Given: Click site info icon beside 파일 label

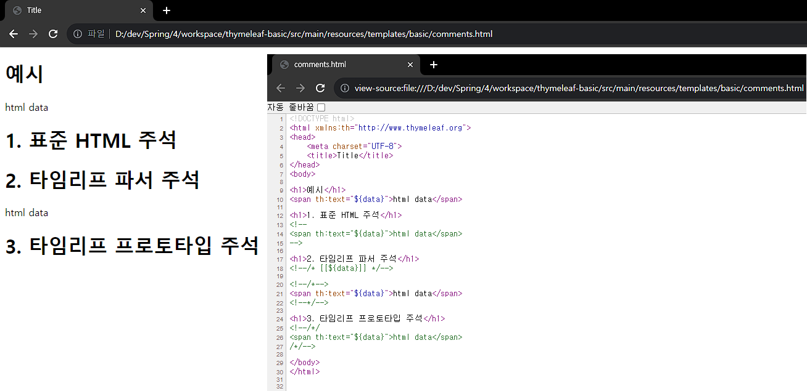Looking at the screenshot, I should point(78,34).
